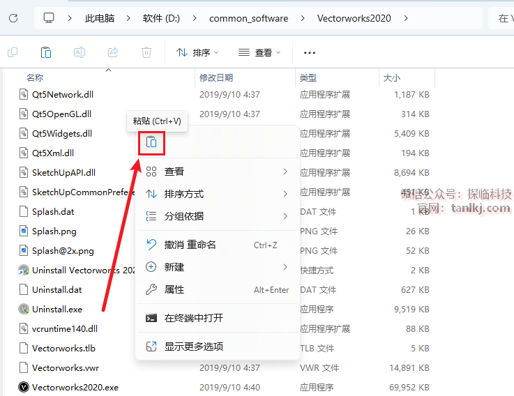The width and height of the screenshot is (514, 396).
Task: Select the vcruntime140.dll file icon
Action: (x=23, y=328)
